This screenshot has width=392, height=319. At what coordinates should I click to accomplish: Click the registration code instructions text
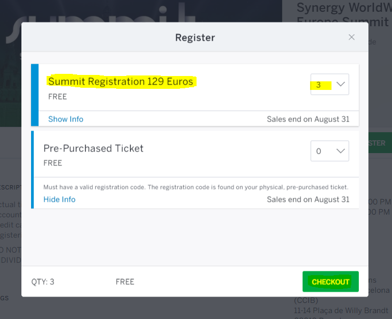point(196,187)
